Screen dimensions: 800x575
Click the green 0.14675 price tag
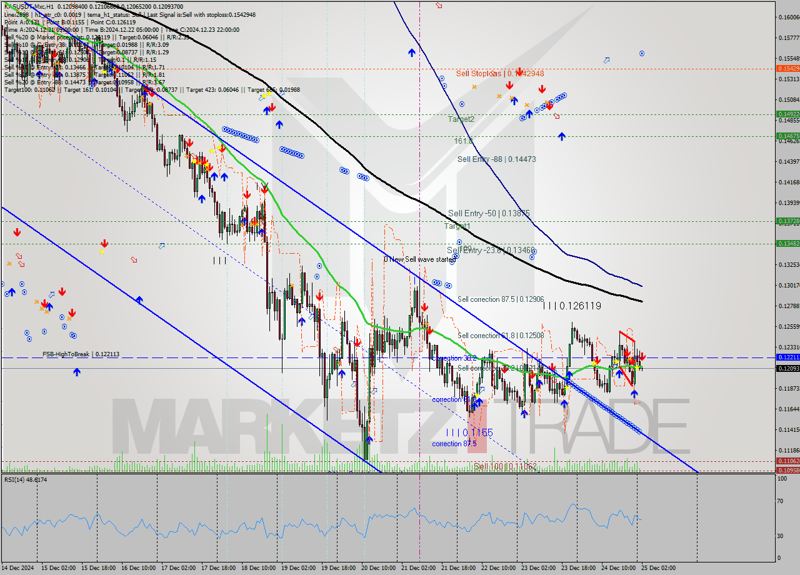[x=787, y=136]
